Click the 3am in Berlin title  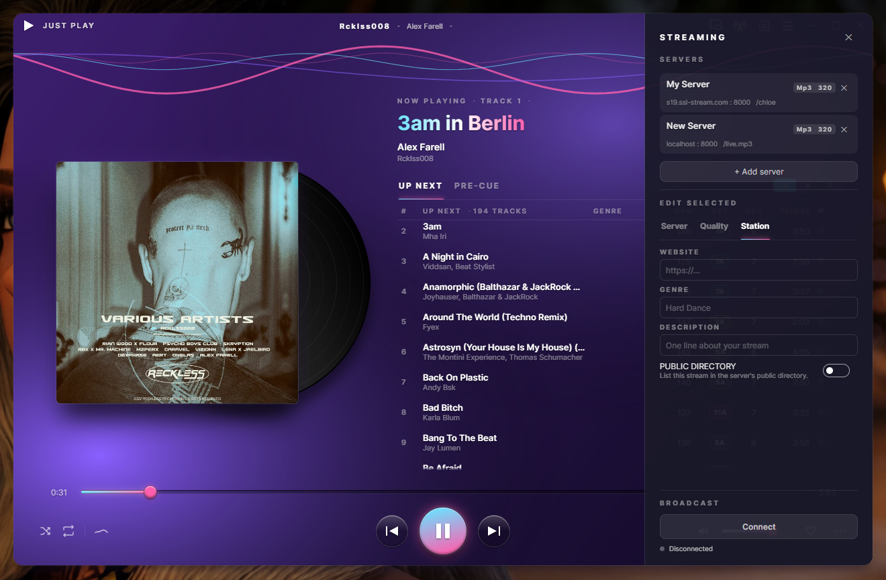coord(461,124)
